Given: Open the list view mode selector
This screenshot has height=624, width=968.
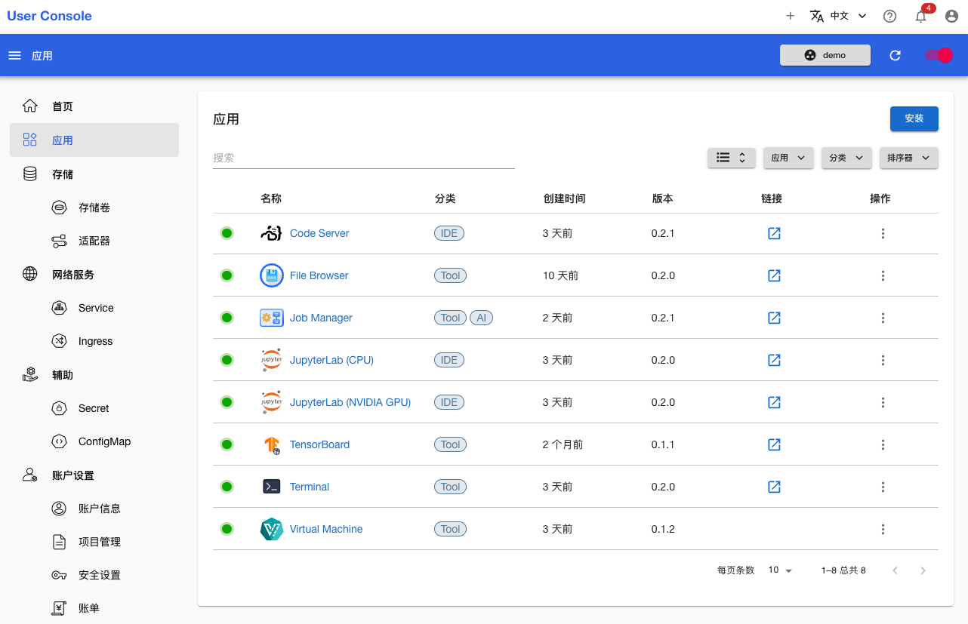Looking at the screenshot, I should point(732,158).
